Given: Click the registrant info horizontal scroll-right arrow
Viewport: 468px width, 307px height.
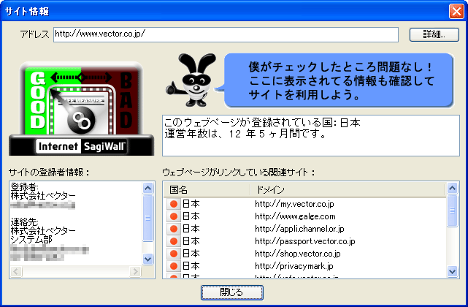Looking at the screenshot, I should pos(135,271).
